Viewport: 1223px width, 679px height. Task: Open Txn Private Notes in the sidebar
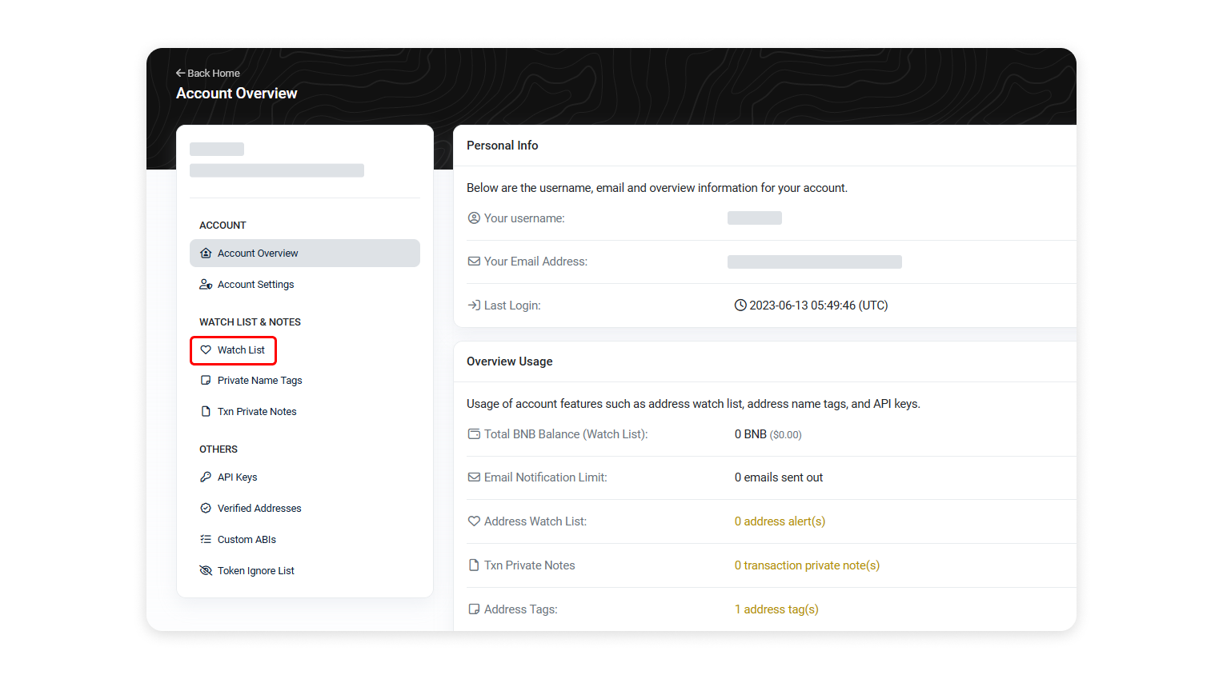pyautogui.click(x=305, y=411)
